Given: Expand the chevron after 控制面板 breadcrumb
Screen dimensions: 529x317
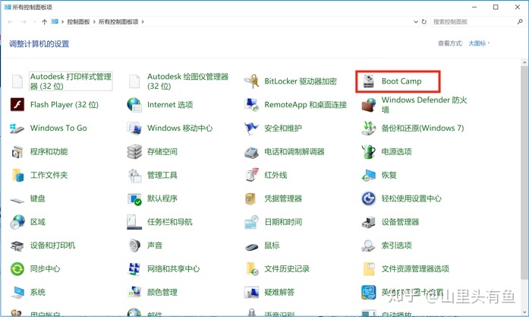Looking at the screenshot, I should coord(94,21).
